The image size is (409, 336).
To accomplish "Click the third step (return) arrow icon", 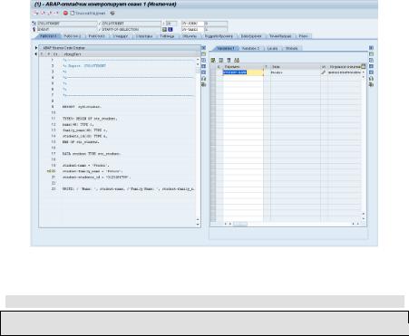I will pyautogui.click(x=50, y=13).
